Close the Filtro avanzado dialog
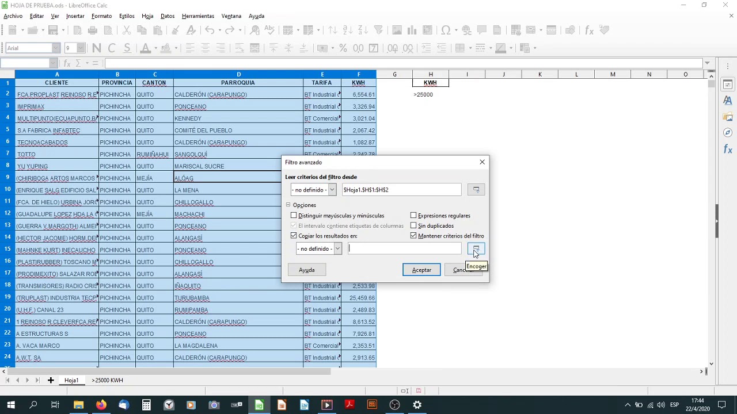The image size is (737, 414). [x=482, y=162]
